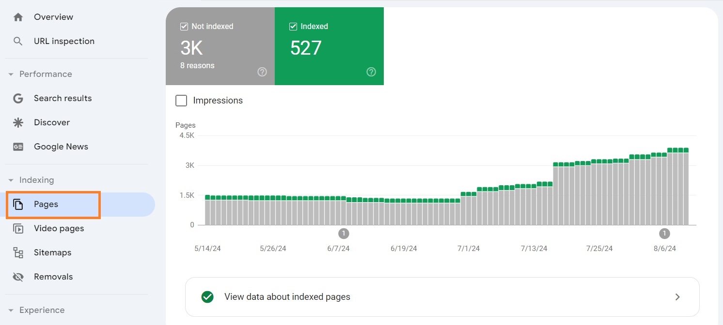Click View data about indexed pages
This screenshot has width=723, height=325.
tap(287, 296)
